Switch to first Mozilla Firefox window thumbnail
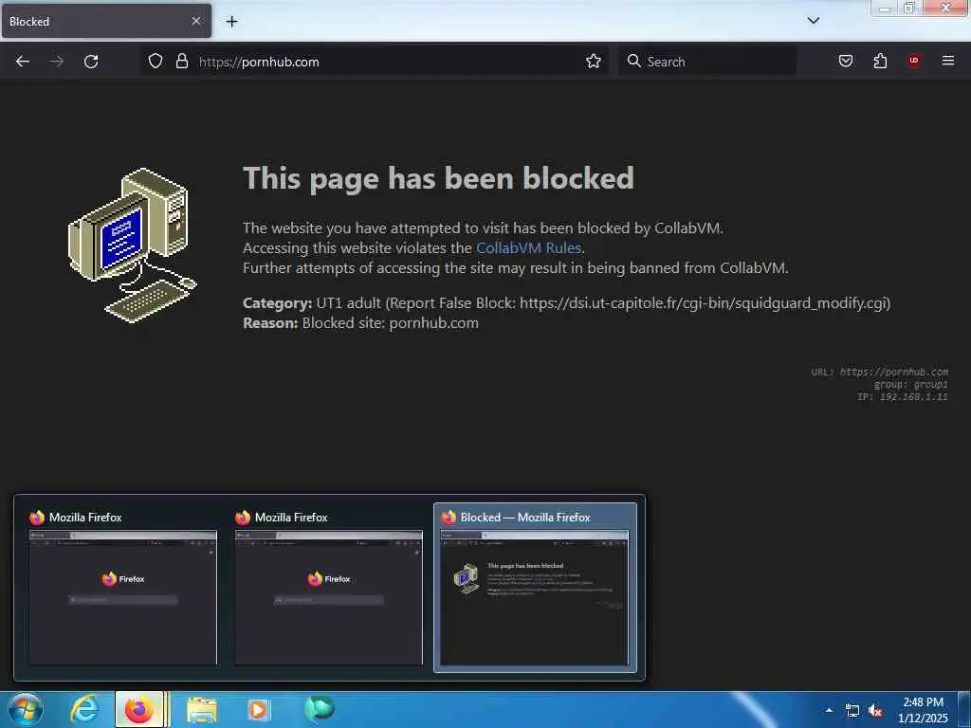This screenshot has height=728, width=971. (122, 588)
